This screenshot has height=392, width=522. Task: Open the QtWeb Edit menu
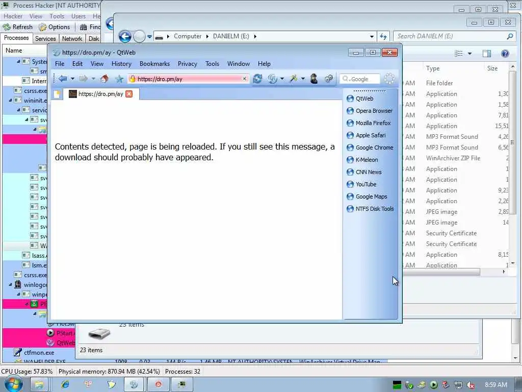point(77,64)
